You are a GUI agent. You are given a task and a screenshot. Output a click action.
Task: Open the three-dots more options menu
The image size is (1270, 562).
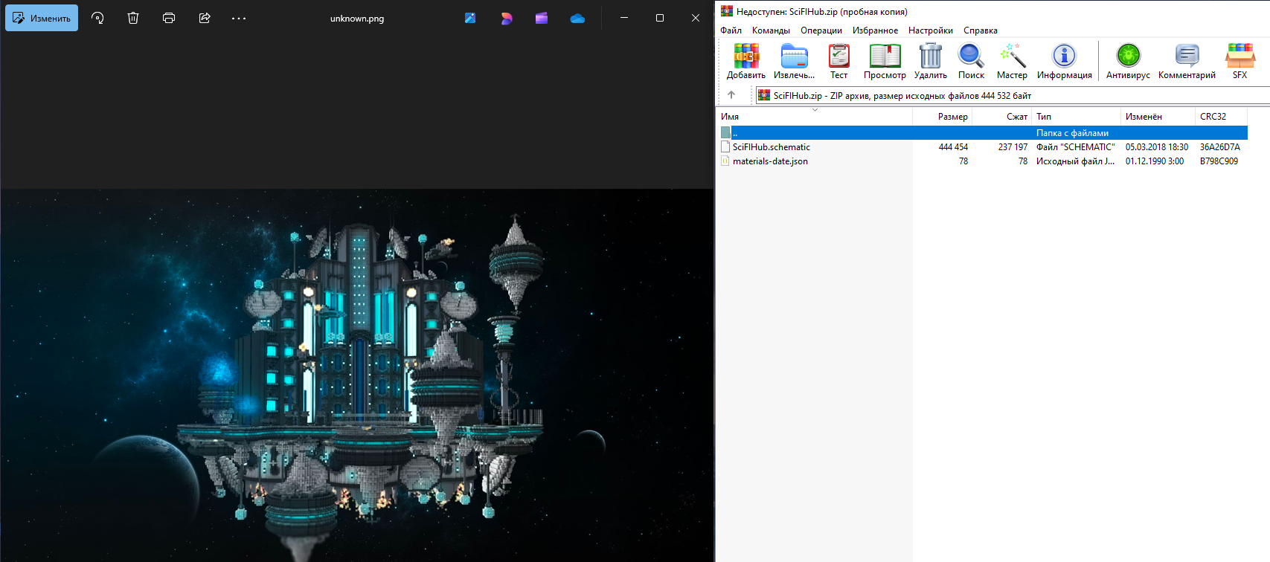(239, 18)
